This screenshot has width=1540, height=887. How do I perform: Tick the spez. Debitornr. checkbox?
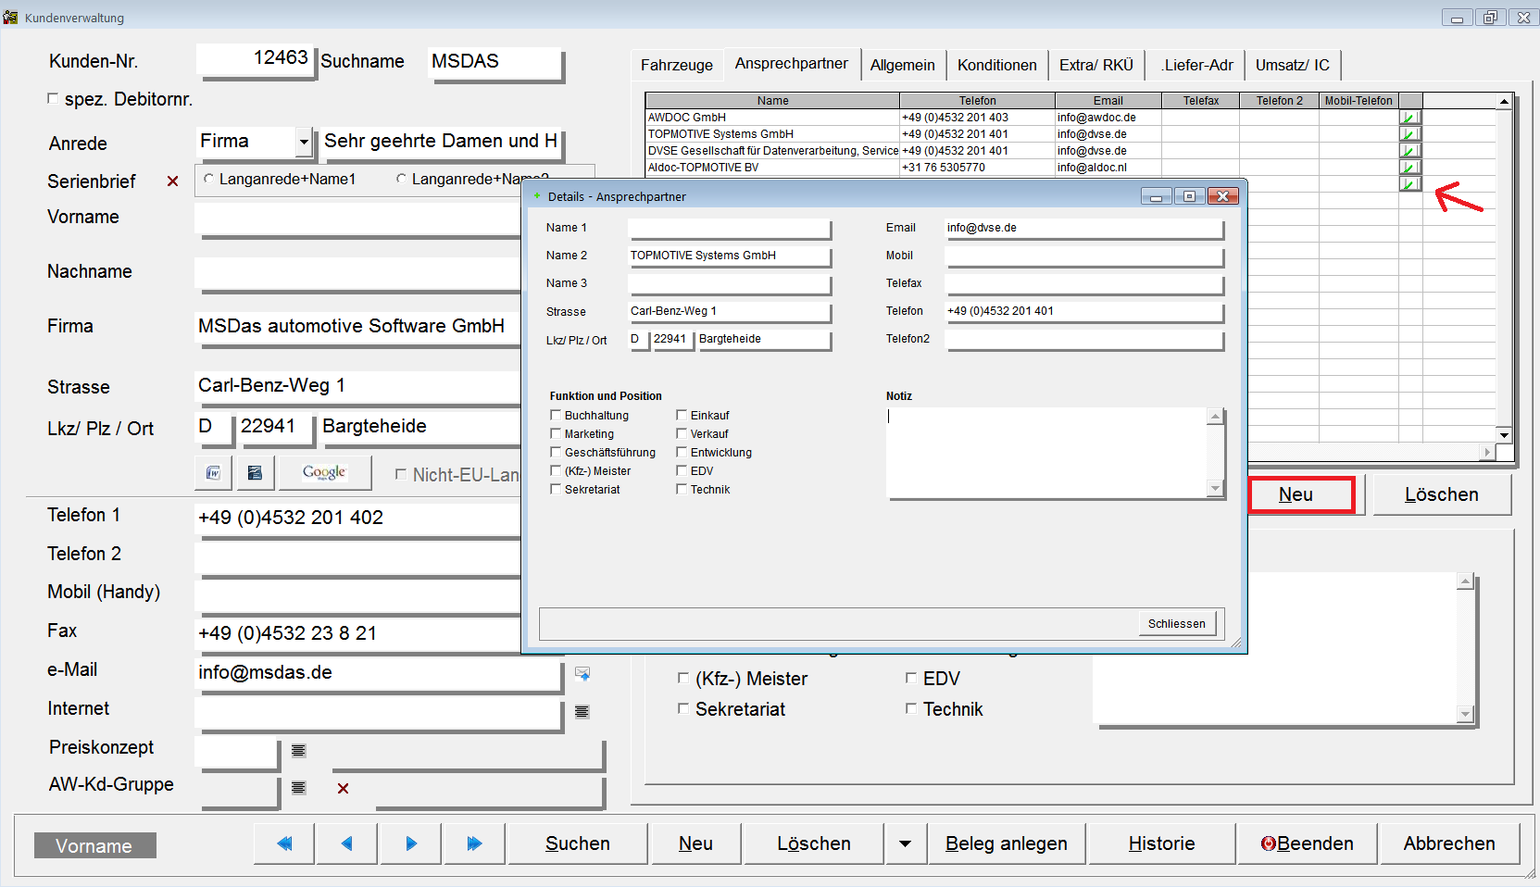pyautogui.click(x=53, y=98)
